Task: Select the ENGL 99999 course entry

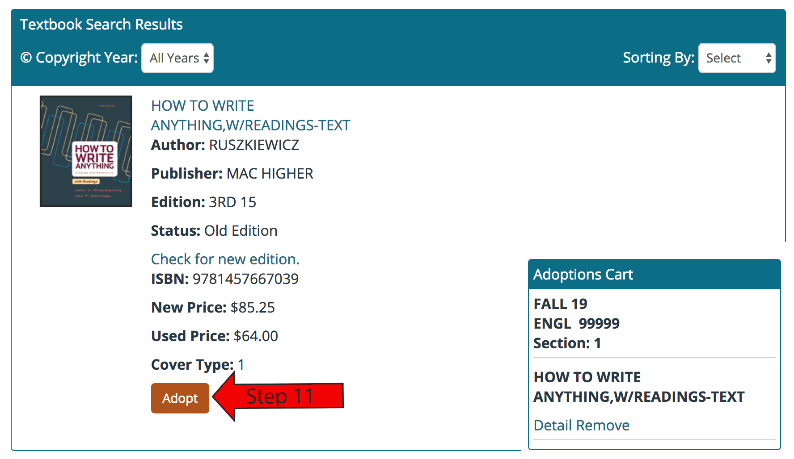Action: pyautogui.click(x=577, y=323)
